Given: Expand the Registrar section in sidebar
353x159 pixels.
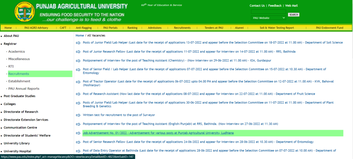Looking at the screenshot, I should pos(10,44).
